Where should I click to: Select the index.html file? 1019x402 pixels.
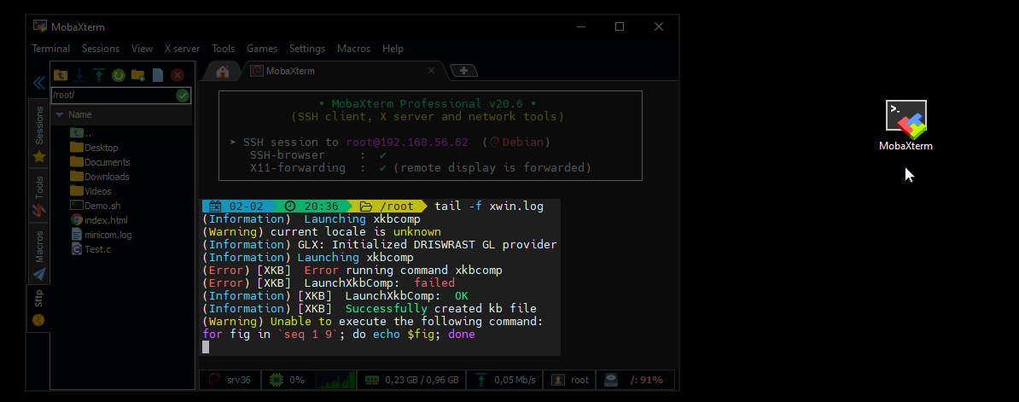click(99, 219)
